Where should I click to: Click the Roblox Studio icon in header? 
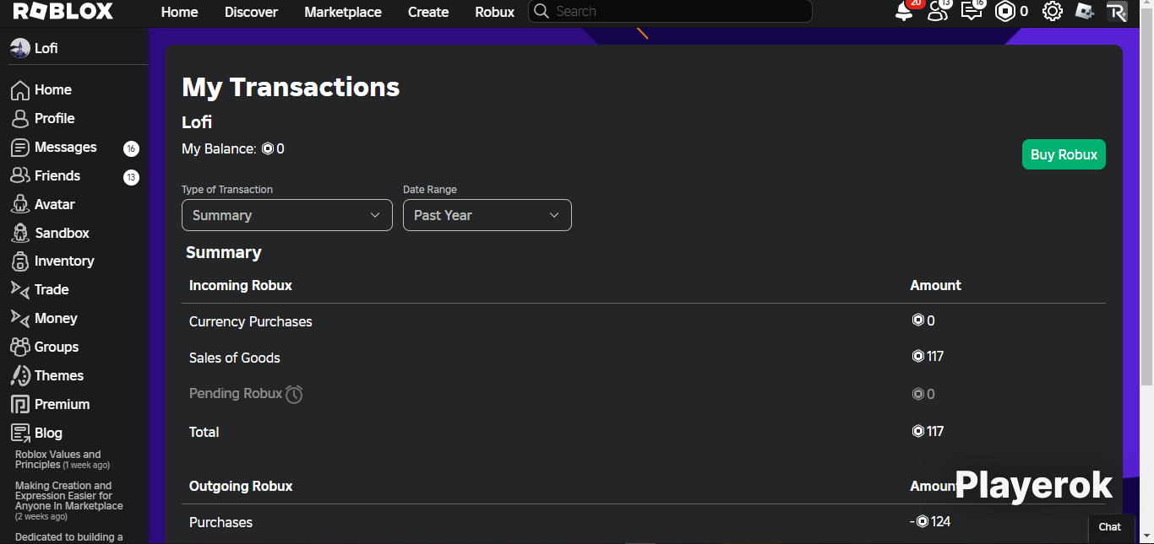[1085, 12]
